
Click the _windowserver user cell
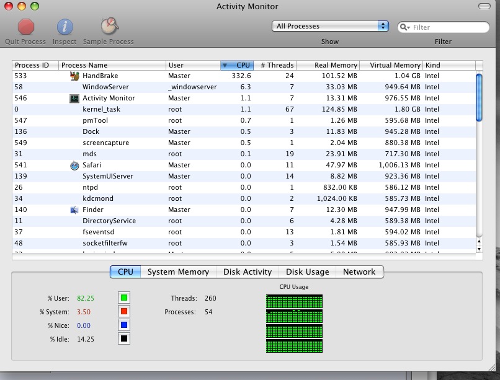(x=192, y=87)
